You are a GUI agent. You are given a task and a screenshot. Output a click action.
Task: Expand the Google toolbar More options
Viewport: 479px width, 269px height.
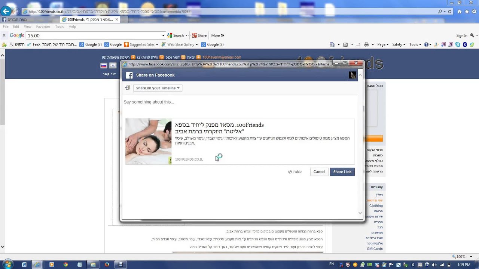pyautogui.click(x=218, y=35)
